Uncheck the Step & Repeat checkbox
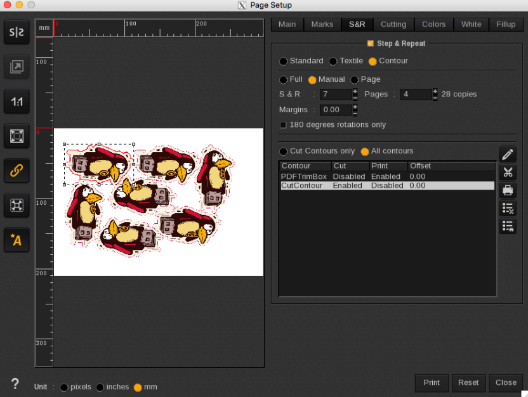 tap(371, 44)
